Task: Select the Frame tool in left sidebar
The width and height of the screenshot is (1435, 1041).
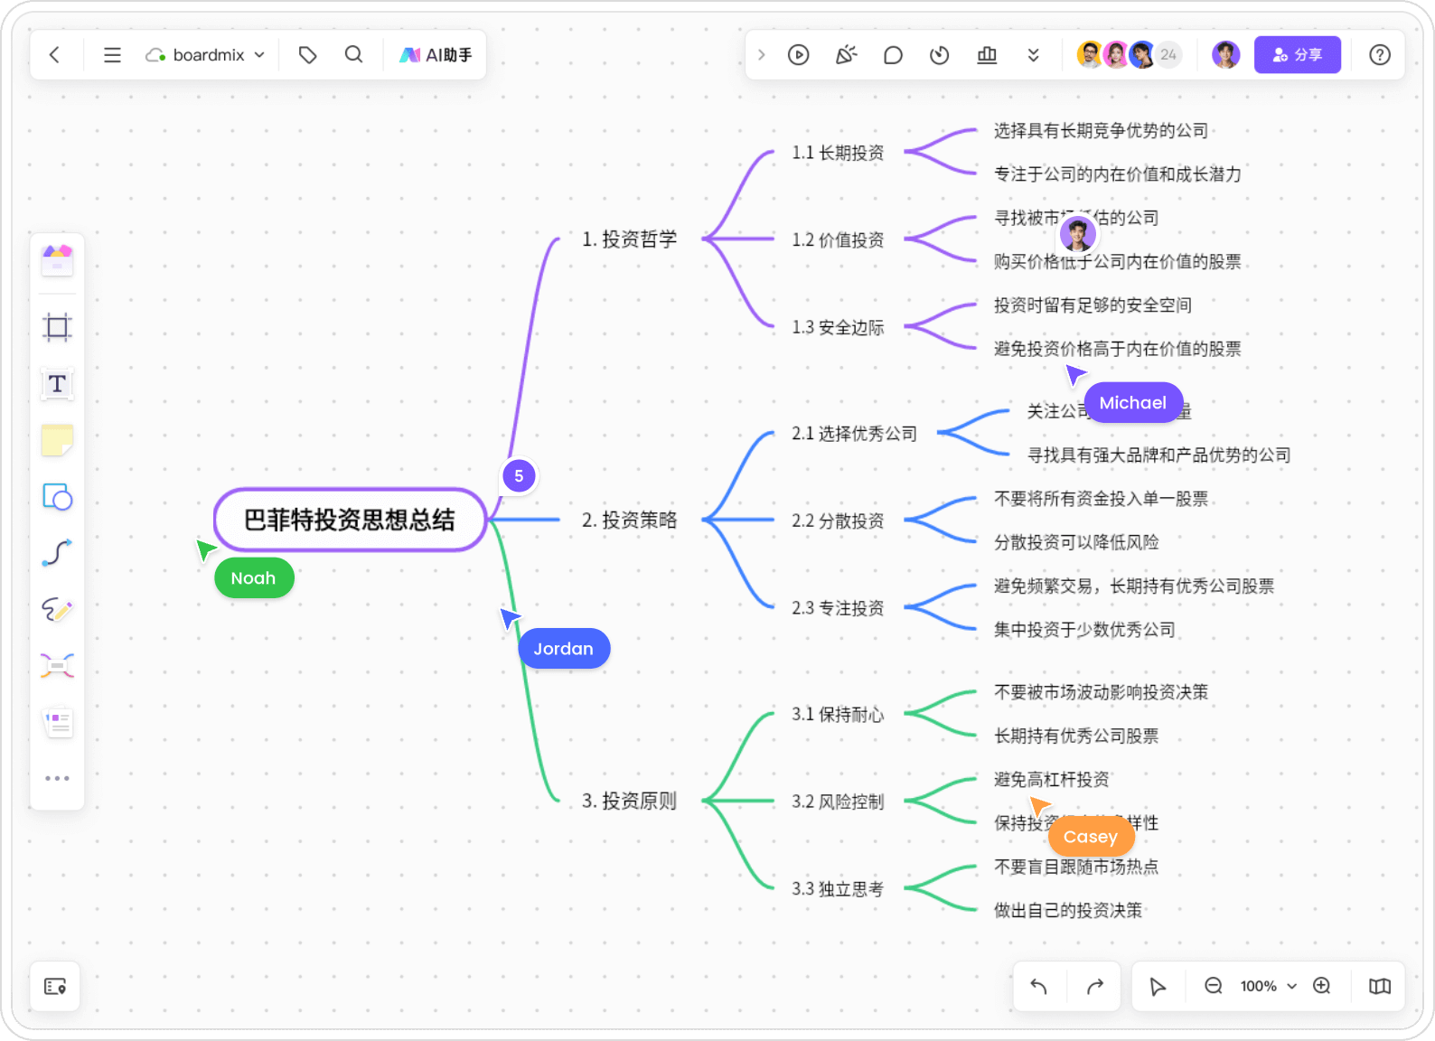Action: (57, 327)
